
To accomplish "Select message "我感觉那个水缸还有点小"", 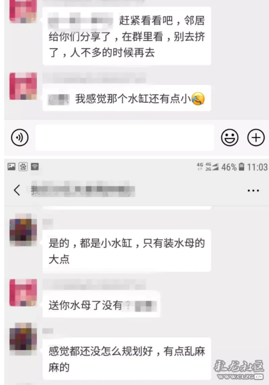I will tap(127, 98).
